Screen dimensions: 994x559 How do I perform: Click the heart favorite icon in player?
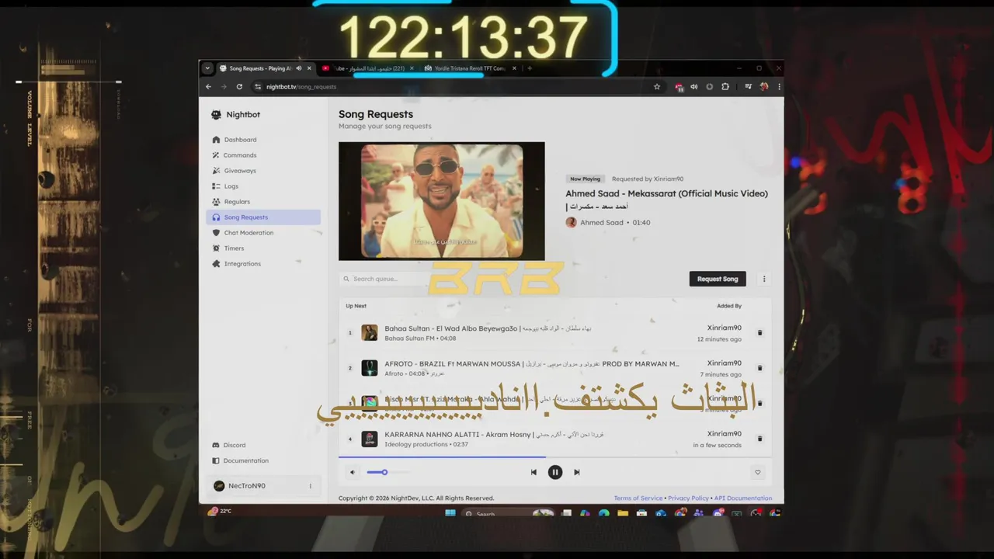point(758,472)
